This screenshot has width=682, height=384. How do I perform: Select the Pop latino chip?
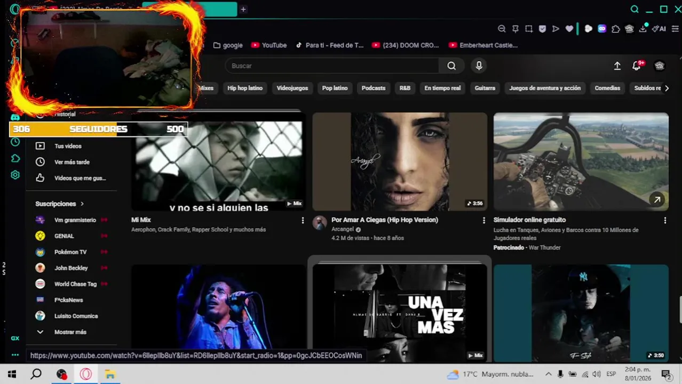point(335,88)
